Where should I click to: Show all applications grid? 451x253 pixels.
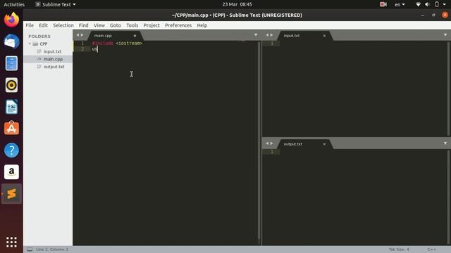pyautogui.click(x=11, y=242)
